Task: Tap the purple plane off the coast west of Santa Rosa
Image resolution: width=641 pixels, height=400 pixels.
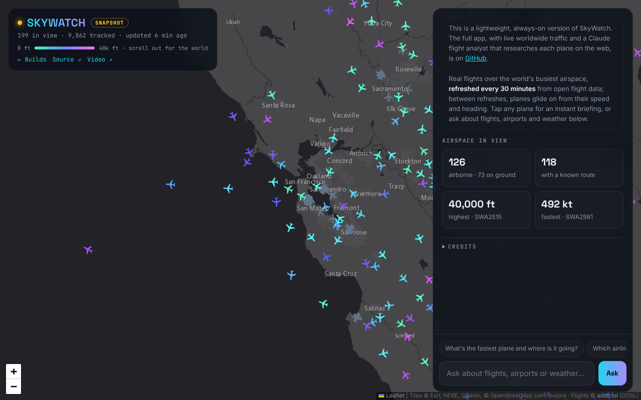Action: pos(233,116)
